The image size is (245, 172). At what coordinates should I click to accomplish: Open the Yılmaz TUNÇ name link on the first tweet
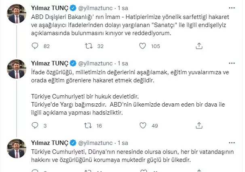pyautogui.click(x=50, y=7)
